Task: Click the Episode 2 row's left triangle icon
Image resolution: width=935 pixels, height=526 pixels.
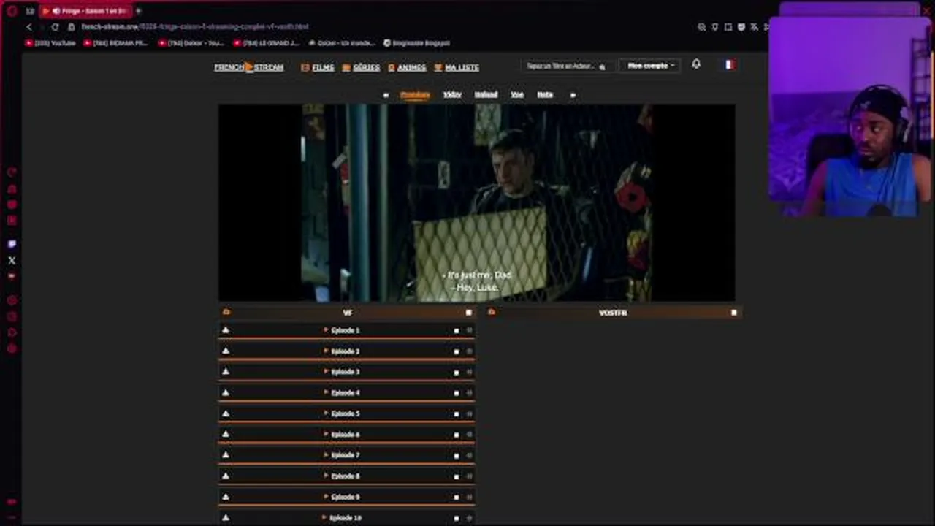Action: 226,351
